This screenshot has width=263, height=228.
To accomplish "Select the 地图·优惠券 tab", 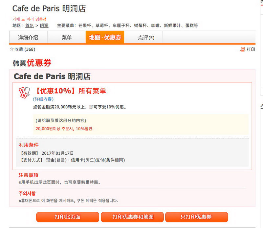I will 105,37.
